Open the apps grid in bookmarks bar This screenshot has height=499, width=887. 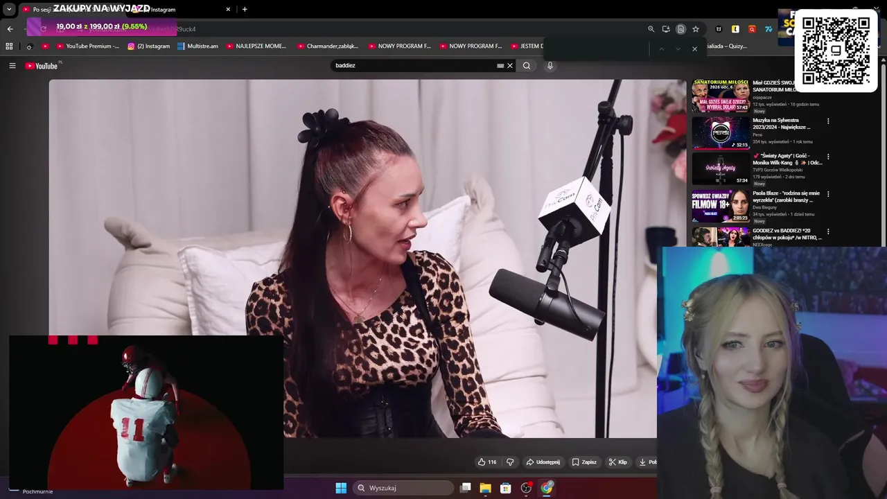pos(9,46)
